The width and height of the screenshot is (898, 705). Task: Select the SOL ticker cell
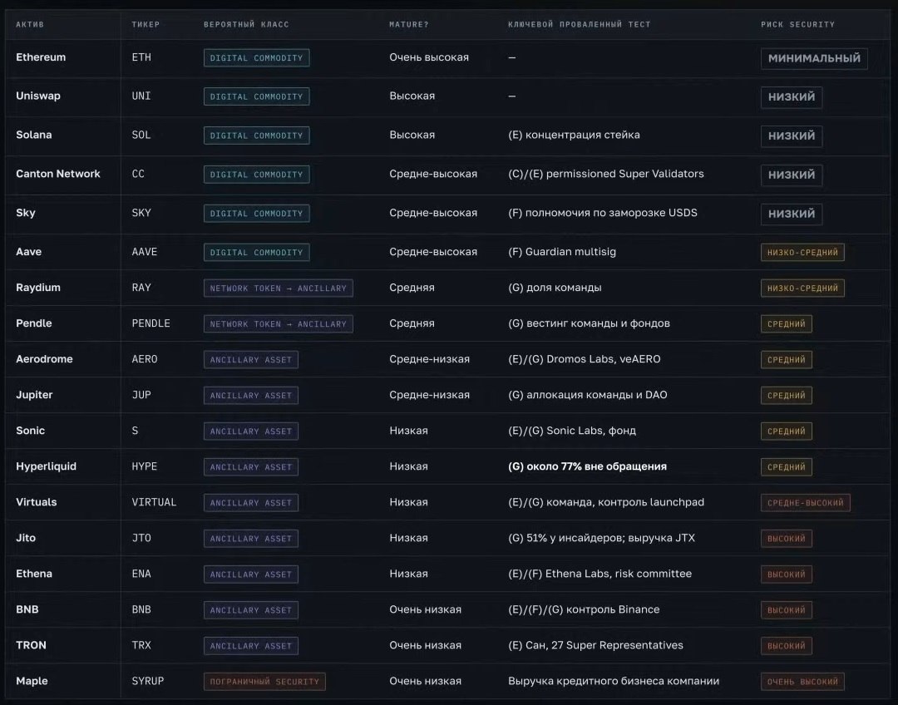click(x=141, y=136)
